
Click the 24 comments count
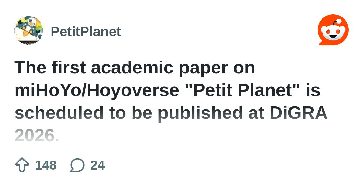point(98,165)
